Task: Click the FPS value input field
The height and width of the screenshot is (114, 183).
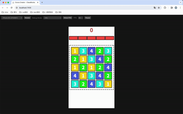Action: (x=81, y=18)
